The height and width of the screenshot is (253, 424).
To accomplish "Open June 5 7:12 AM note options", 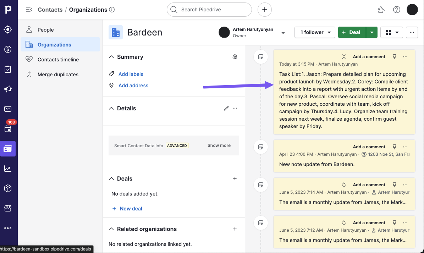I will (405, 223).
